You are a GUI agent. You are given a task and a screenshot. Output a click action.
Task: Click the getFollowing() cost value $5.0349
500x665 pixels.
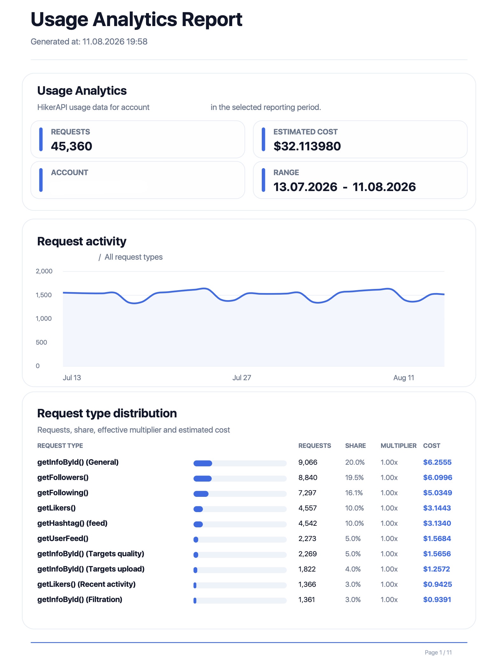(x=437, y=493)
